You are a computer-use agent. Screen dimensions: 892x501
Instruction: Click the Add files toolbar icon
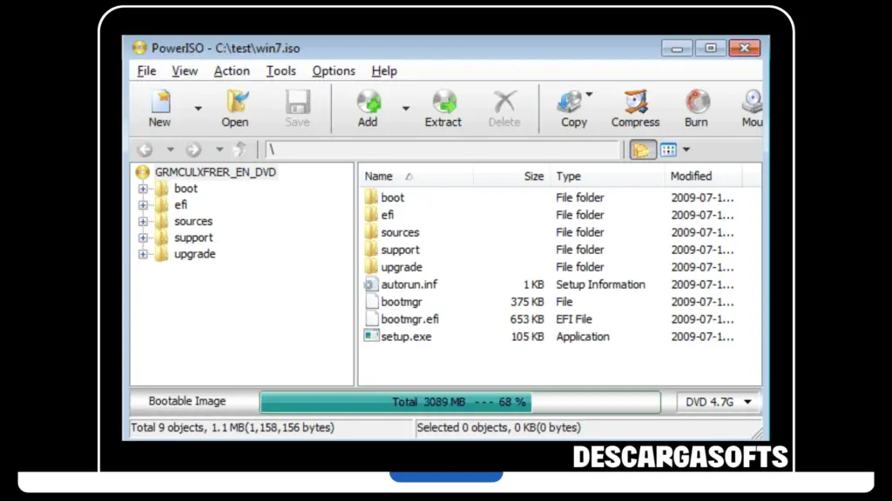tap(368, 107)
